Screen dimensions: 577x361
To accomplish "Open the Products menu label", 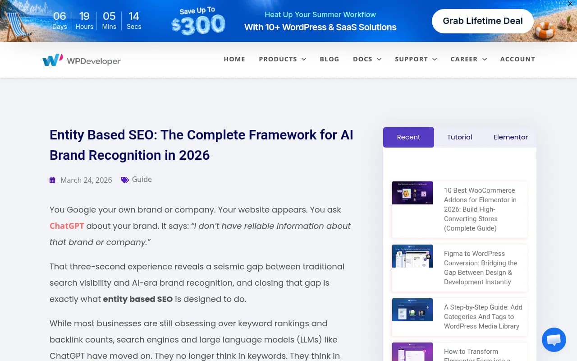I will (x=278, y=59).
